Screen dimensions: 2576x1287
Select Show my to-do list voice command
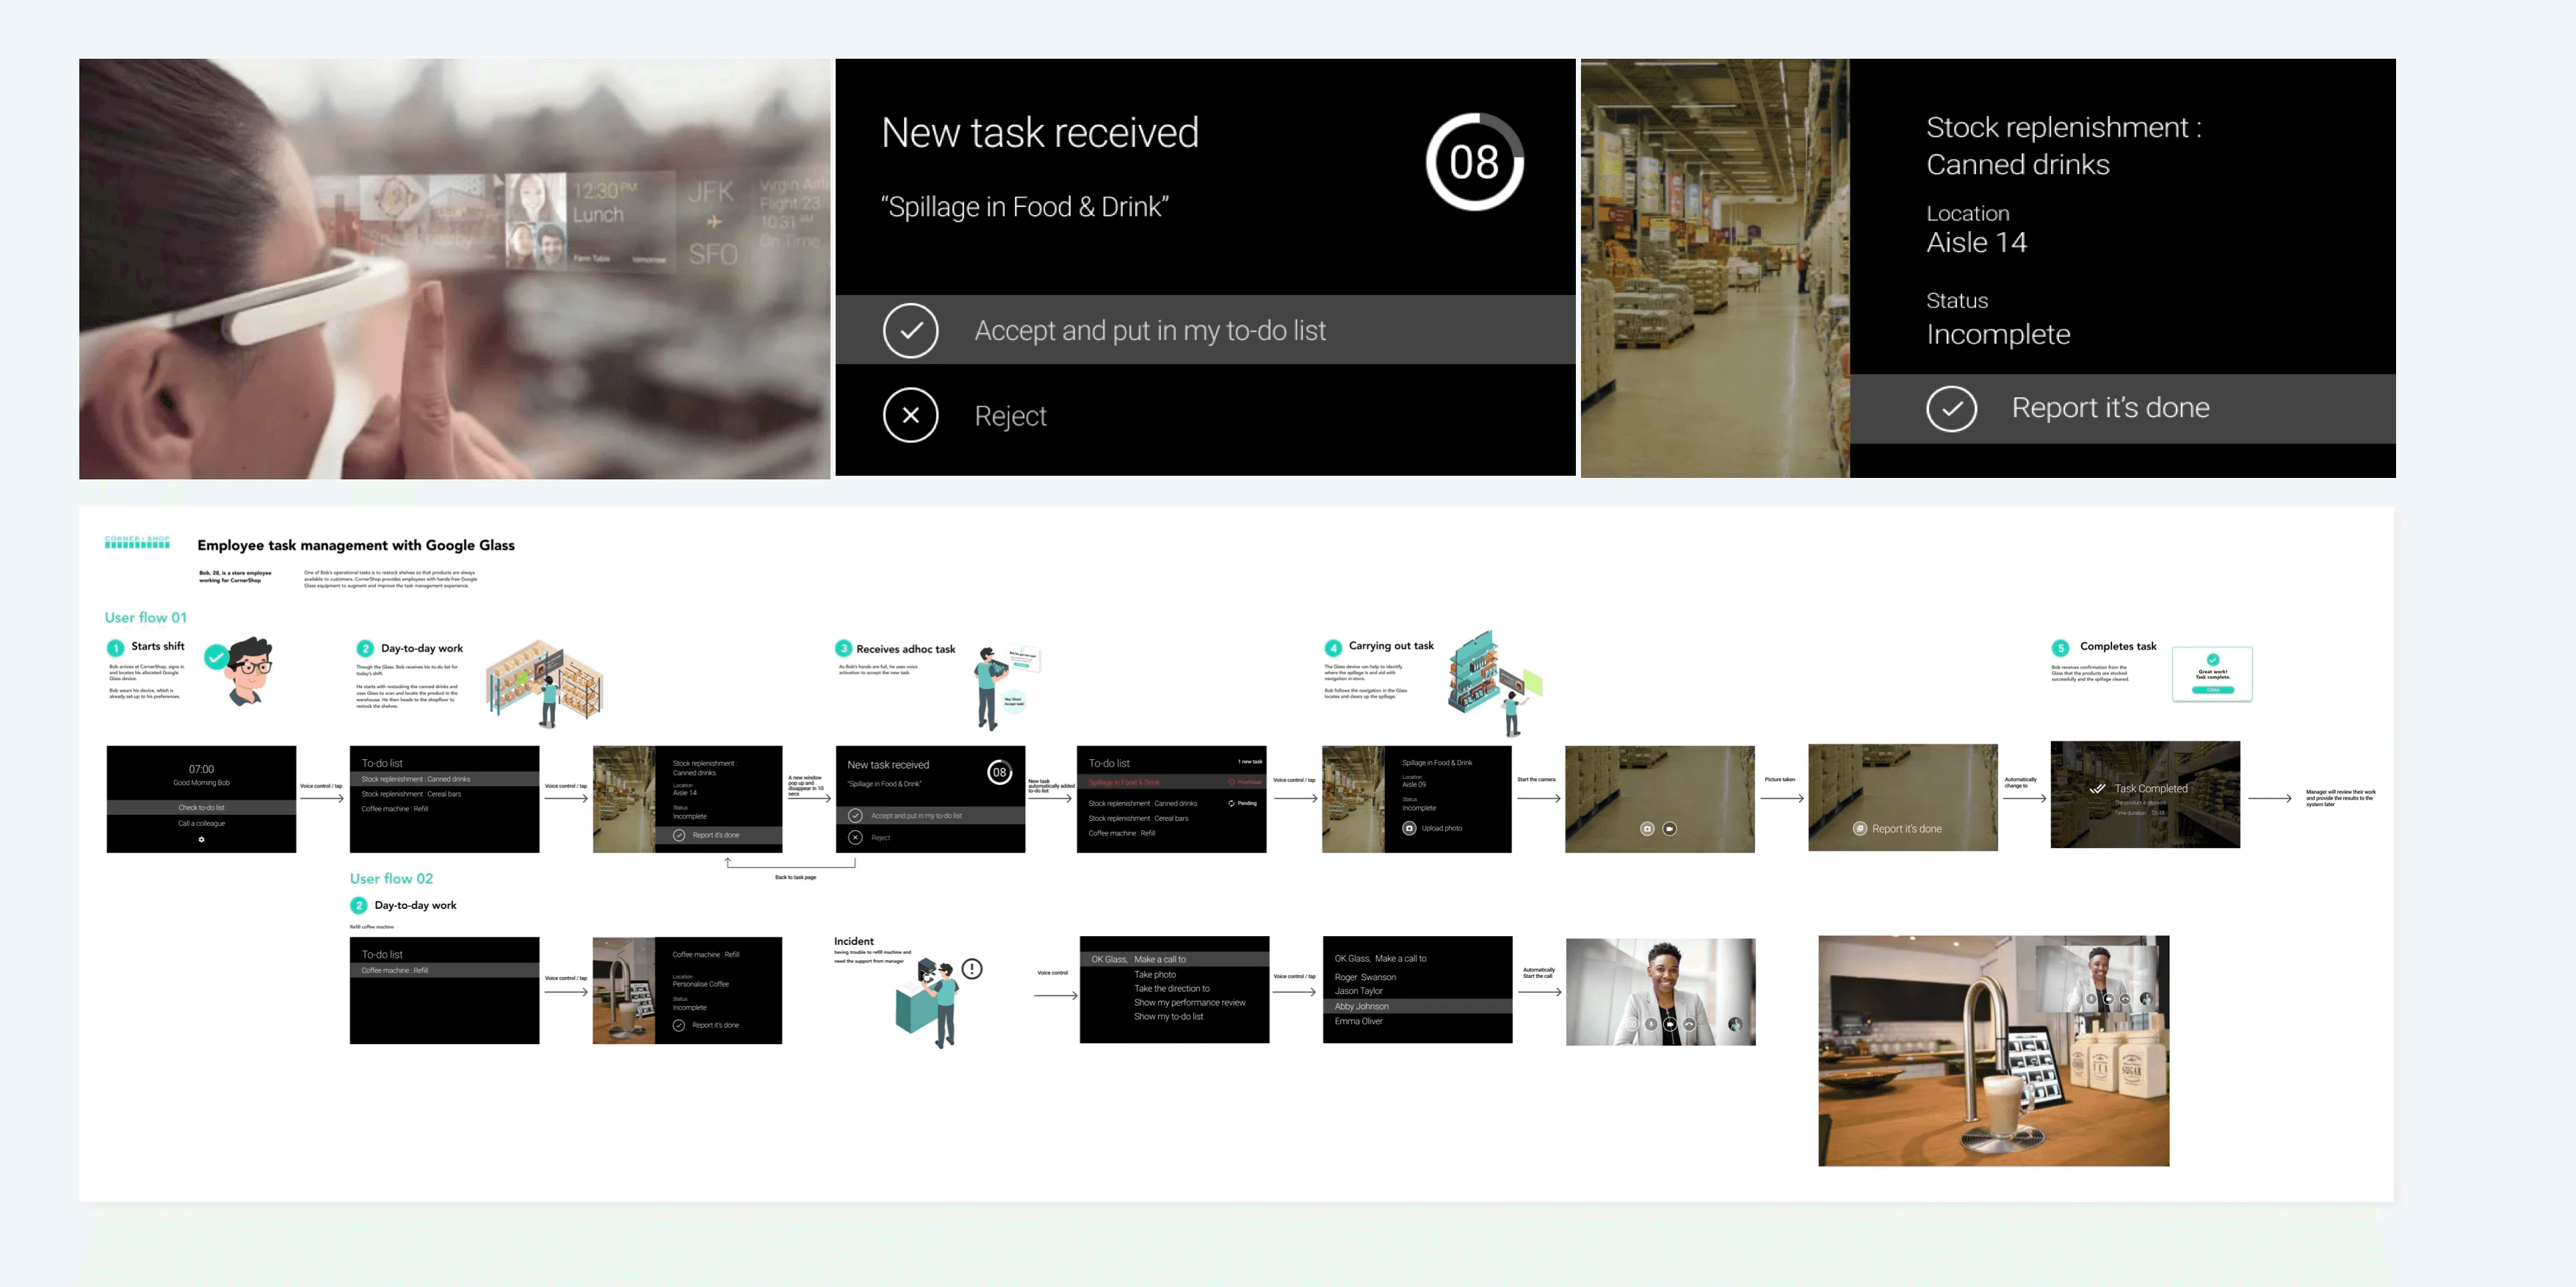[x=1169, y=1016]
